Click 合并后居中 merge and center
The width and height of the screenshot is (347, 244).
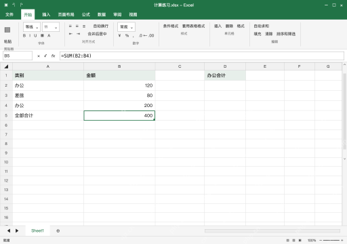click(97, 34)
